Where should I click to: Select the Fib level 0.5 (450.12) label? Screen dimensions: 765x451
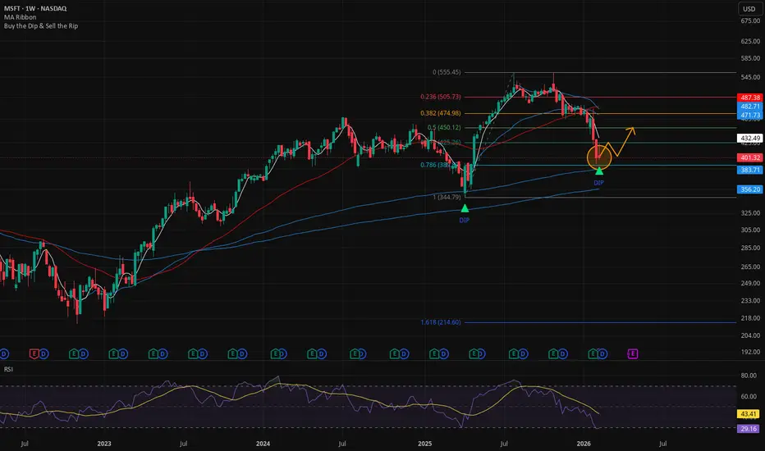pos(444,127)
